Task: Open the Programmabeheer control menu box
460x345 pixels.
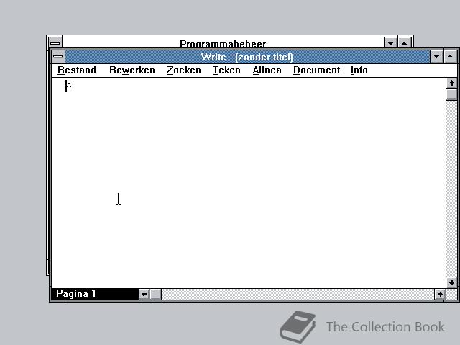Action: 55,43
